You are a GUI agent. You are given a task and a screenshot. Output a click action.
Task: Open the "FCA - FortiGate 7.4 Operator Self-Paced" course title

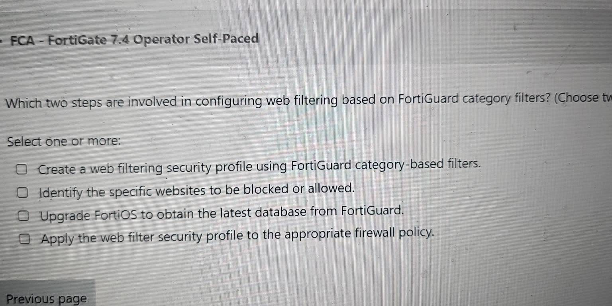tap(135, 40)
